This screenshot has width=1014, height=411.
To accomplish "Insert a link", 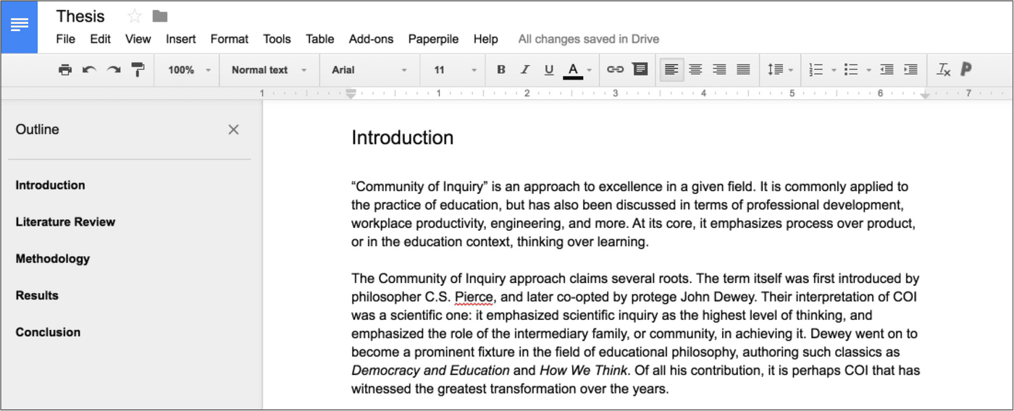I will (615, 70).
